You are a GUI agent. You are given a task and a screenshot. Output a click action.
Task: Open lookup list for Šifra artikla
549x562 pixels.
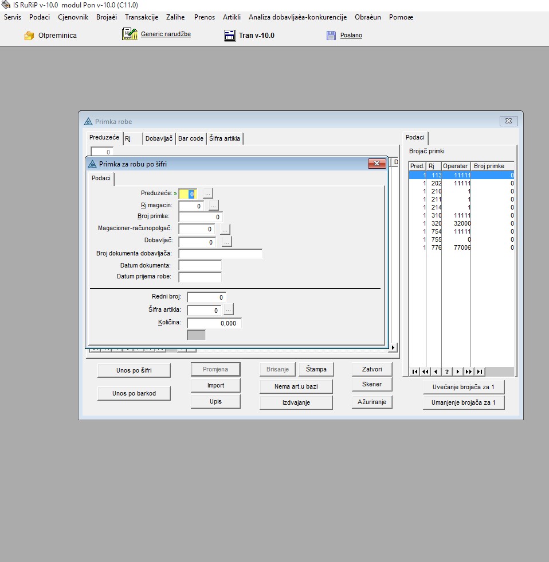pos(229,310)
